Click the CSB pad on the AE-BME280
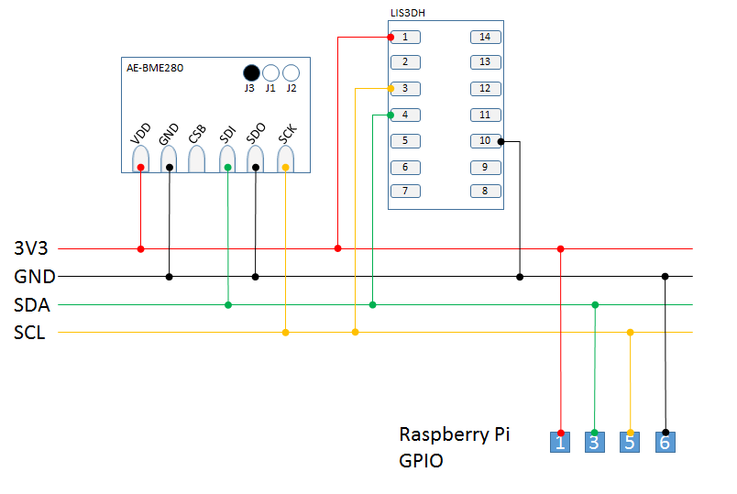Screen dimensions: 737x494 (x=197, y=159)
